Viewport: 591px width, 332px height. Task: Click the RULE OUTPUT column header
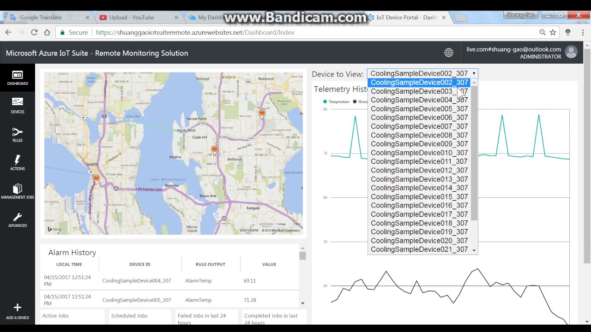pyautogui.click(x=211, y=264)
